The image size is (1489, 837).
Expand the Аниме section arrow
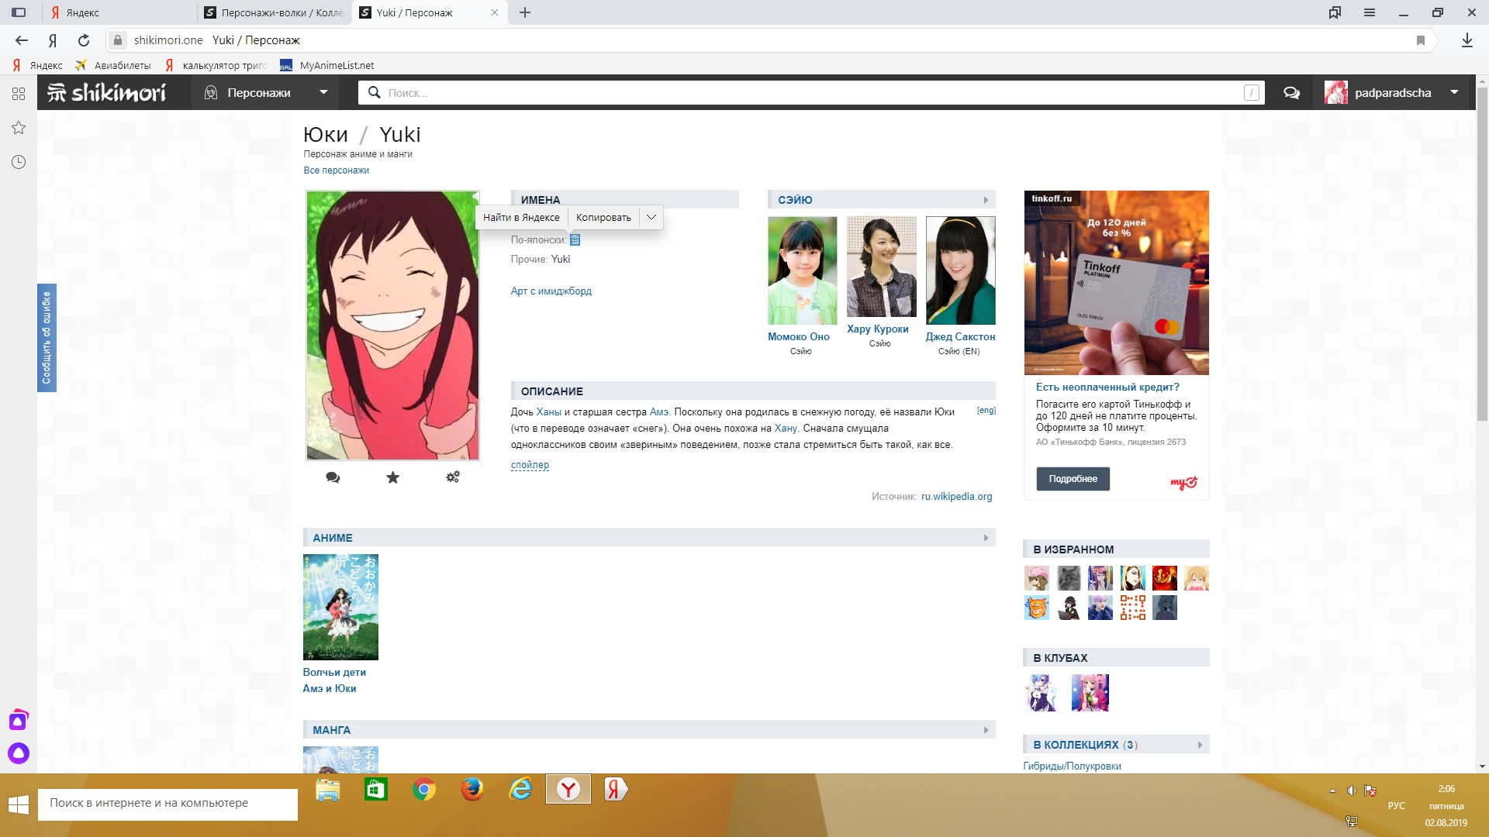[986, 538]
